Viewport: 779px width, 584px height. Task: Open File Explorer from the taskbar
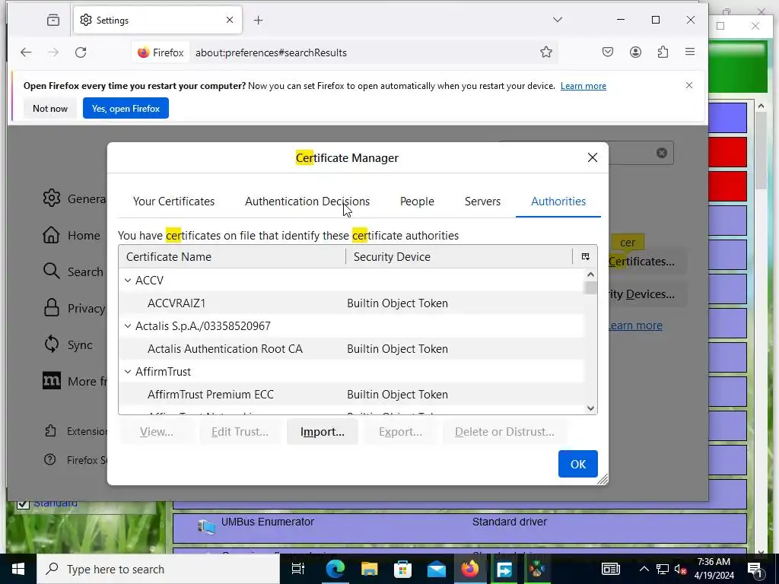coord(369,569)
